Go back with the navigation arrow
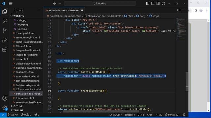This screenshot has height=118, width=211. [x=54, y=3]
